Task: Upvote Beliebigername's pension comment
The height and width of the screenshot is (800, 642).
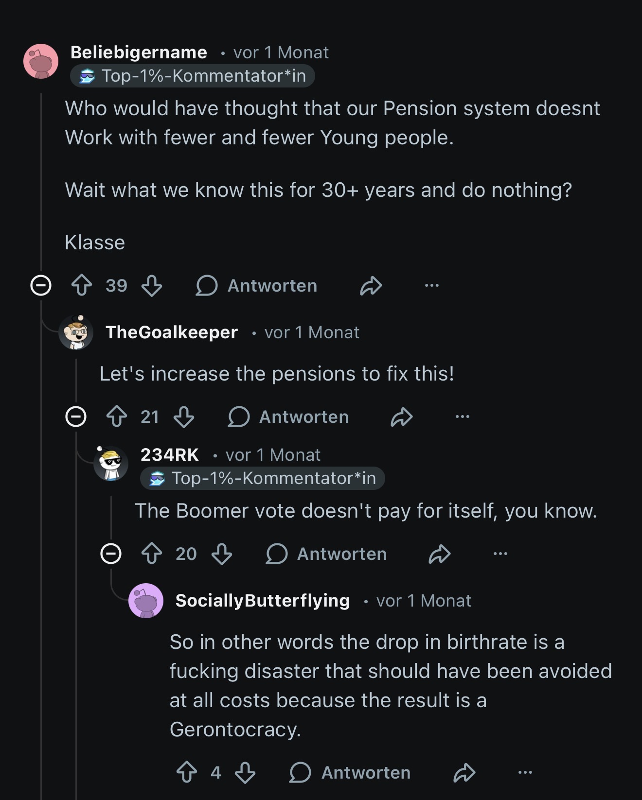Action: (82, 286)
